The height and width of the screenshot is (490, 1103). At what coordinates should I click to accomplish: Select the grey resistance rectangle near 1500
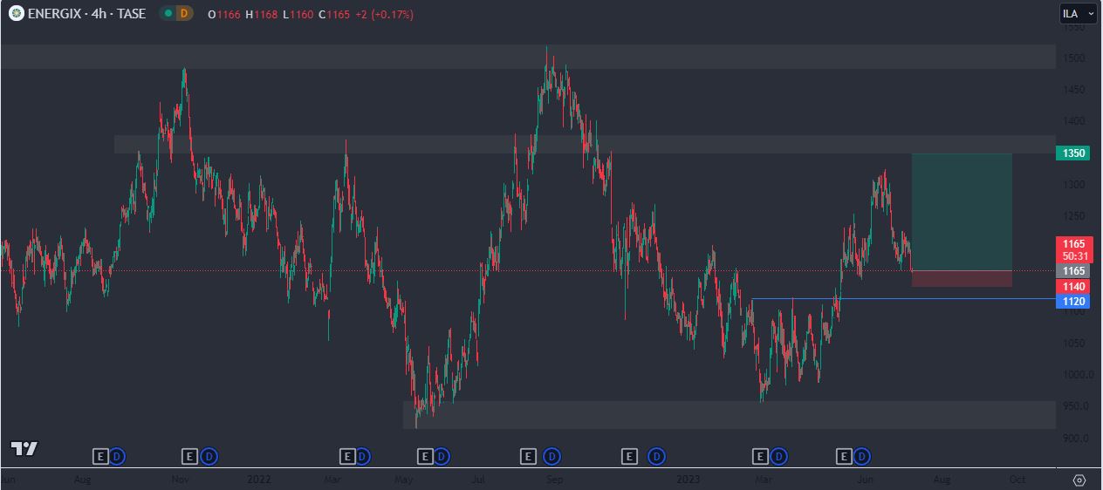528,57
